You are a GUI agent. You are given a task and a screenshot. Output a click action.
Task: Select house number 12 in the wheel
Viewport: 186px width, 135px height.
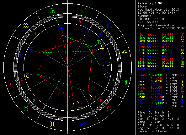tap(22, 55)
